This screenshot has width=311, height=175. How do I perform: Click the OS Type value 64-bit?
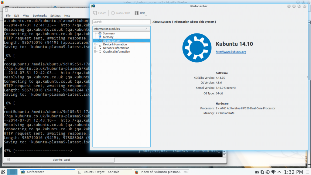pos(219,93)
